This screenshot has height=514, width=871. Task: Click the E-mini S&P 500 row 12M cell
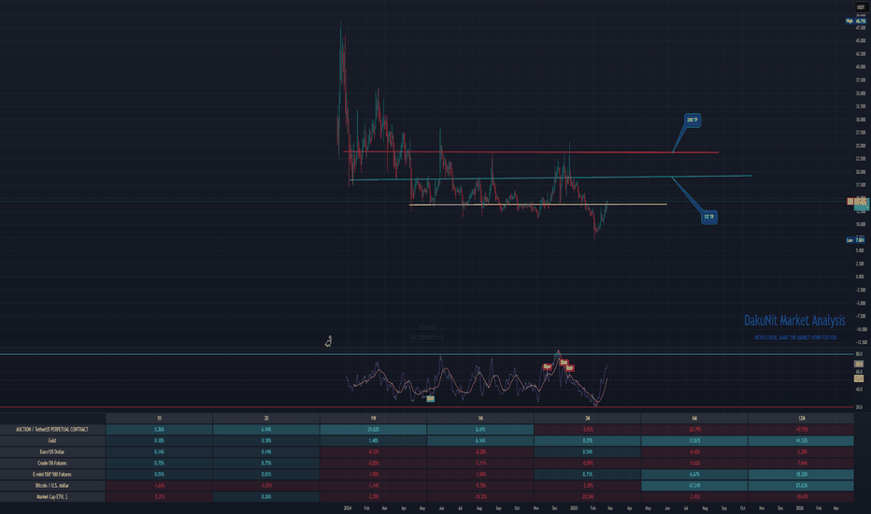click(802, 475)
